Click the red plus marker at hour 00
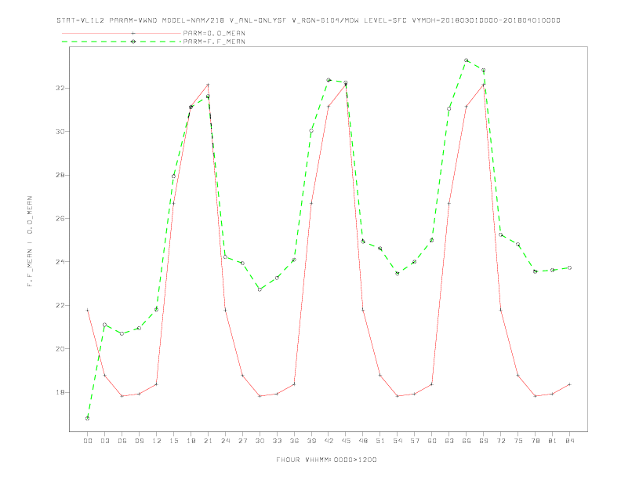 88,310
